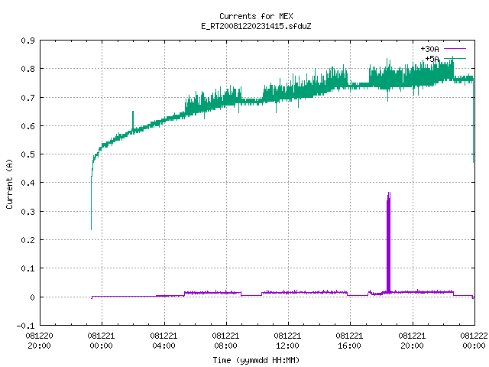Click the '+5A' legend label
Image resolution: width=489 pixels, height=367 pixels.
click(432, 59)
